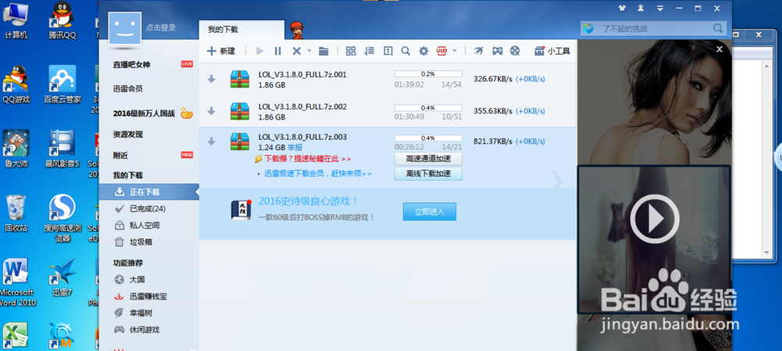The height and width of the screenshot is (351, 782).
Task: Open 百度云管家 desktop shortcut
Action: coord(63,84)
